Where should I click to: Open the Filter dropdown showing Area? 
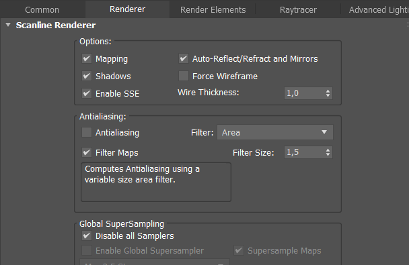point(275,132)
